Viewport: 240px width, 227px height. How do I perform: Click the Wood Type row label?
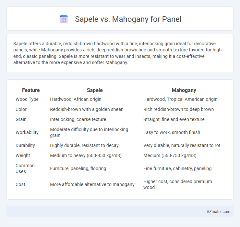27,99
